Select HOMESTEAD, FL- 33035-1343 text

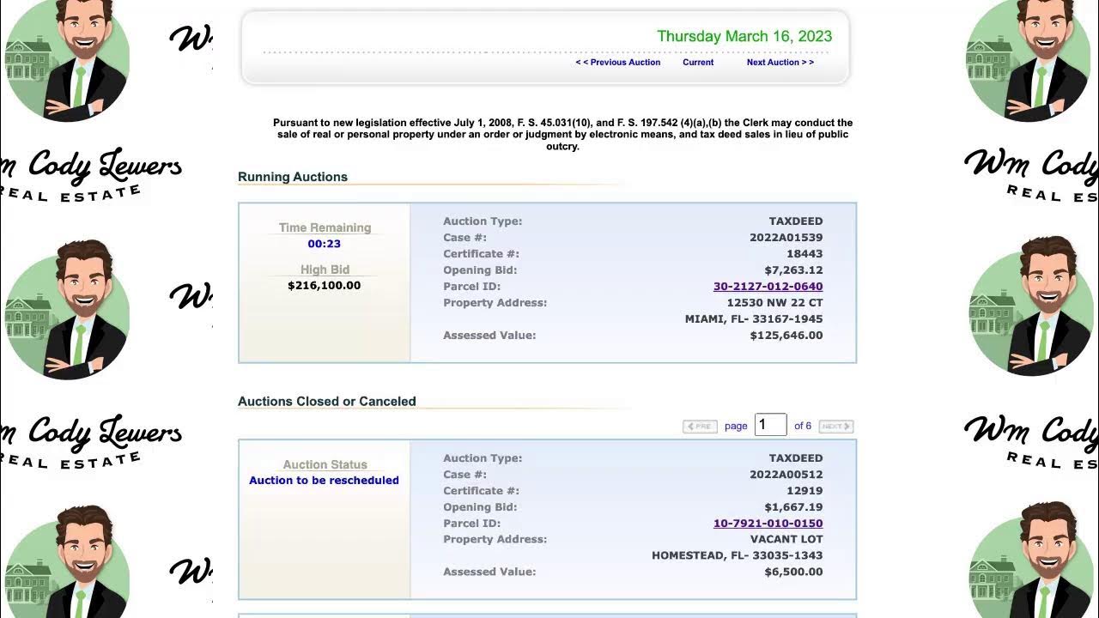(738, 556)
